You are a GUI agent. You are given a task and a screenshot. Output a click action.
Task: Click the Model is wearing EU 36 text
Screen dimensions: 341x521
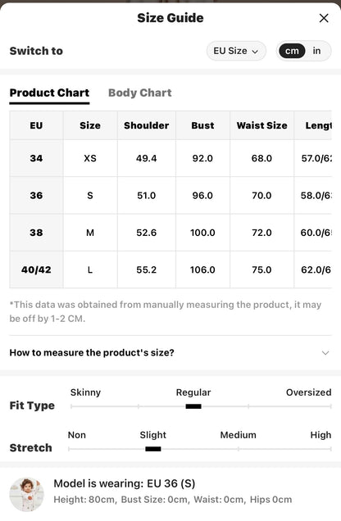click(x=125, y=483)
